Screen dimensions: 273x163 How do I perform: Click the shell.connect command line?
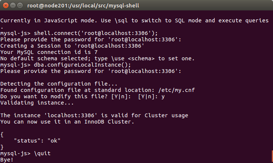pos(79,33)
